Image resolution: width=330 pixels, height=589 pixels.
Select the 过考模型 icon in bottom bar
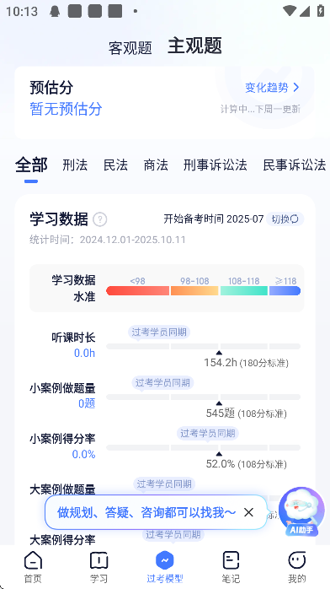[x=165, y=560]
